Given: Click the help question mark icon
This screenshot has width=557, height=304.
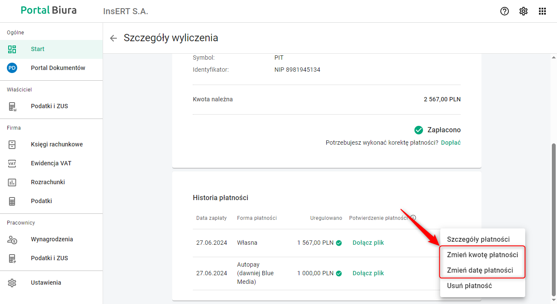Looking at the screenshot, I should pyautogui.click(x=505, y=11).
